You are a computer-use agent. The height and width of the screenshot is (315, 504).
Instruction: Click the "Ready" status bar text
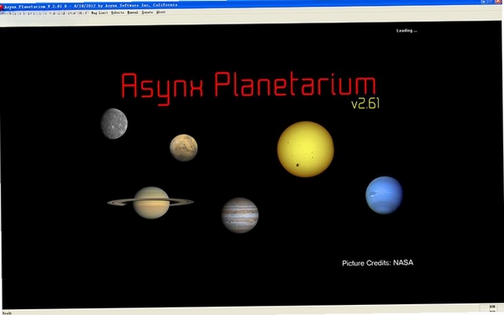(x=7, y=312)
